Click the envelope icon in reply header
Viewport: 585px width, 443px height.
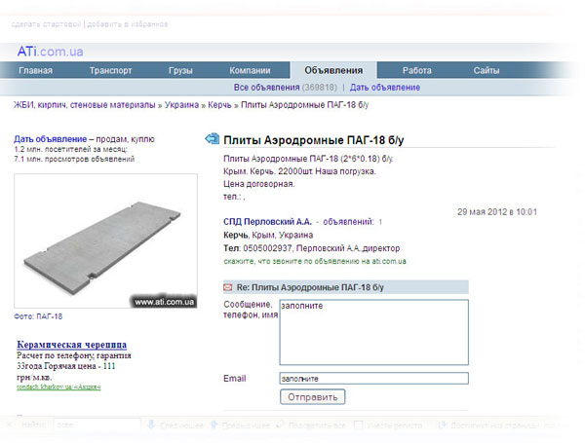[x=229, y=288]
